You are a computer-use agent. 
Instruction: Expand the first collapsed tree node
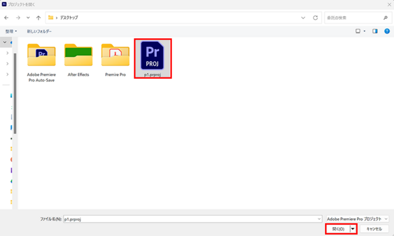pyautogui.click(x=7, y=53)
